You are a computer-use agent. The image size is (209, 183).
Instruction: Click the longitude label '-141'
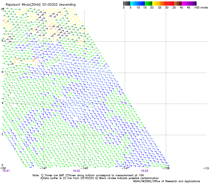[125, 168]
